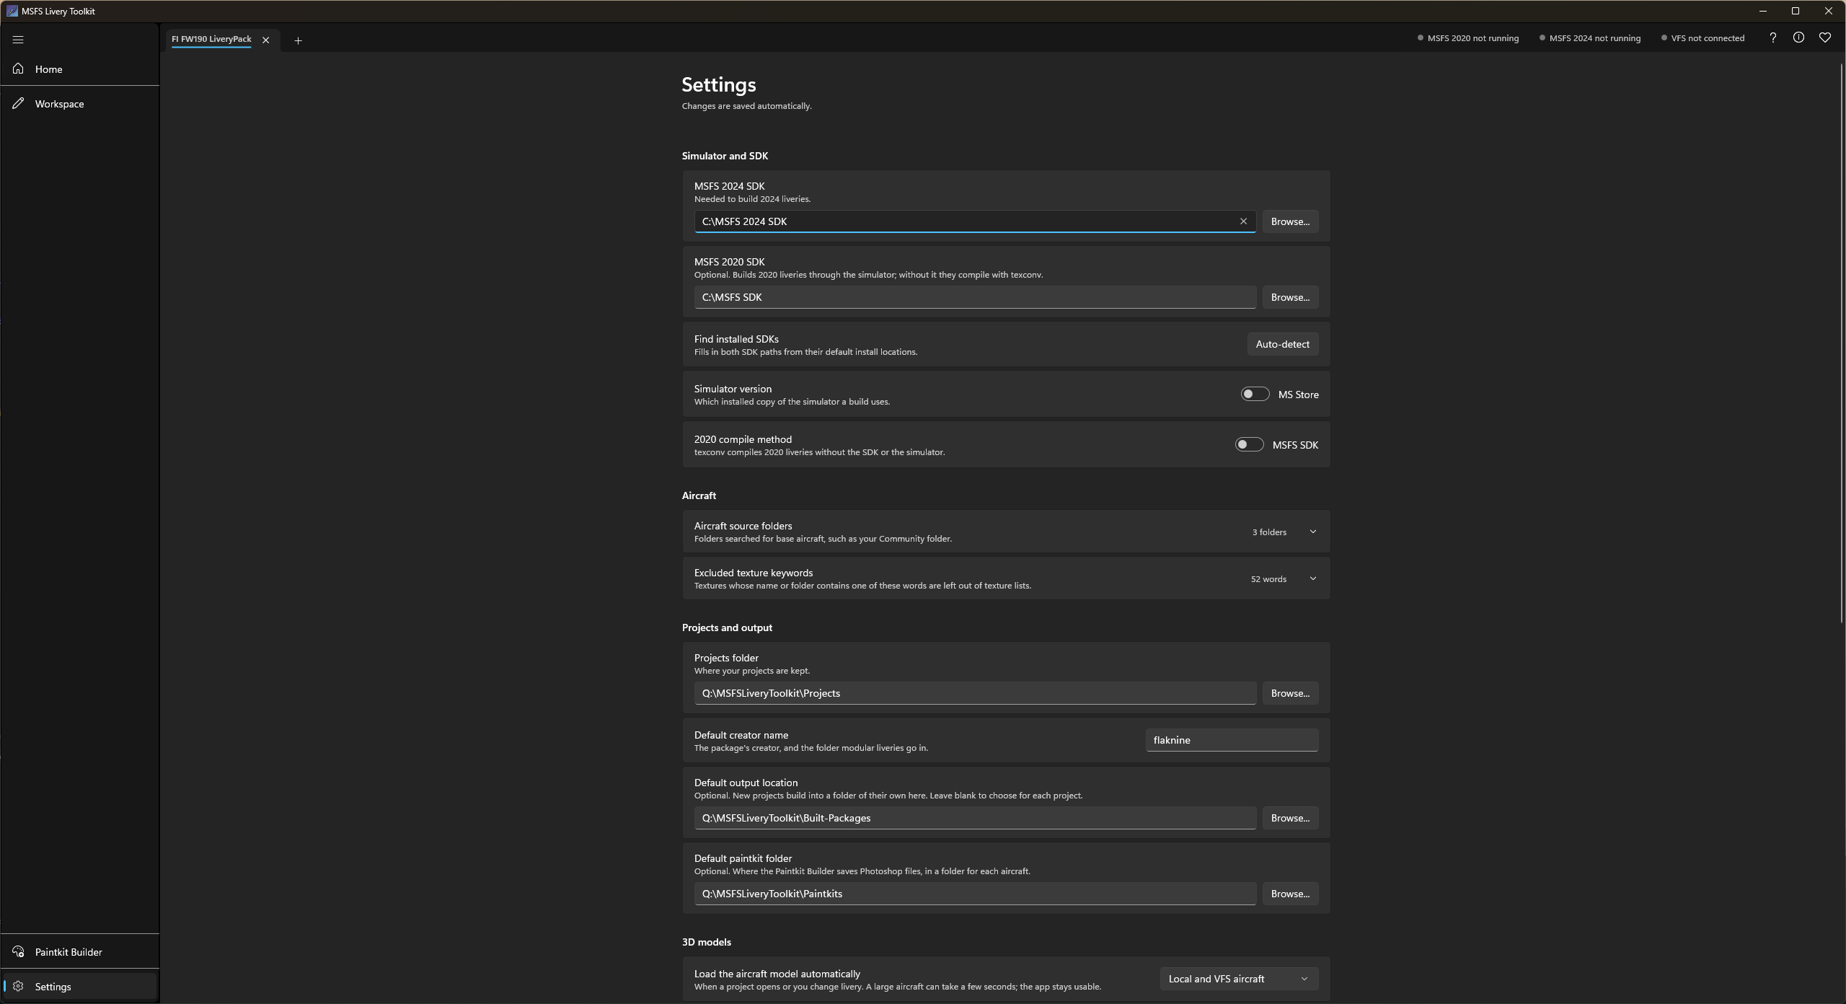Browse for the MSFS 2024 SDK folder

point(1290,221)
